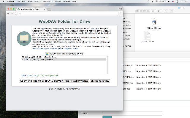Select the row dated November 5, 2017, 11:40 pm
The image size is (190, 118).
coord(156,65)
